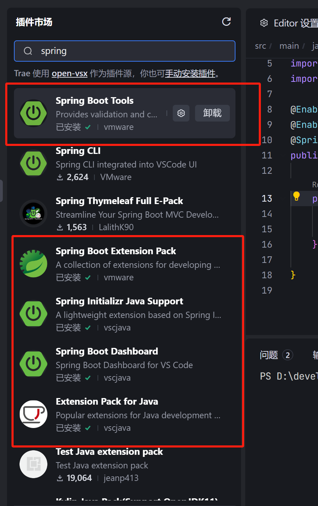Click the Spring Boot Dashboard for VS Code description
Image resolution: width=318 pixels, height=506 pixels.
[124, 365]
